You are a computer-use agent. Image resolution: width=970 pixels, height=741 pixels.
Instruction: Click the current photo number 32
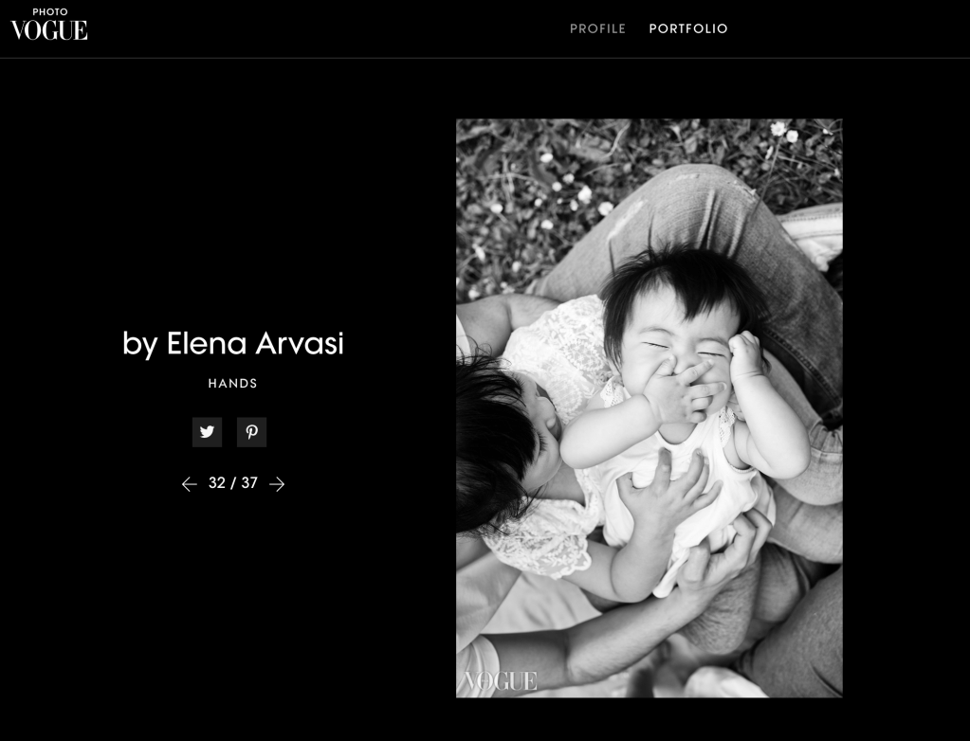pos(216,482)
